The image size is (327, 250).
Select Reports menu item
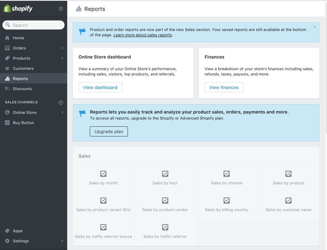[x=34, y=78]
